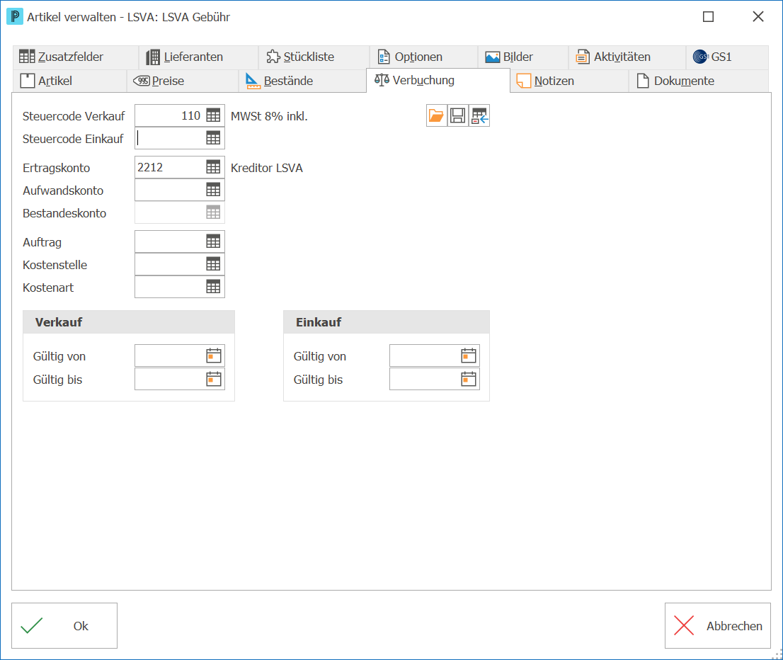Open lookup table for Kostenart
This screenshot has width=783, height=660.
[x=213, y=286]
